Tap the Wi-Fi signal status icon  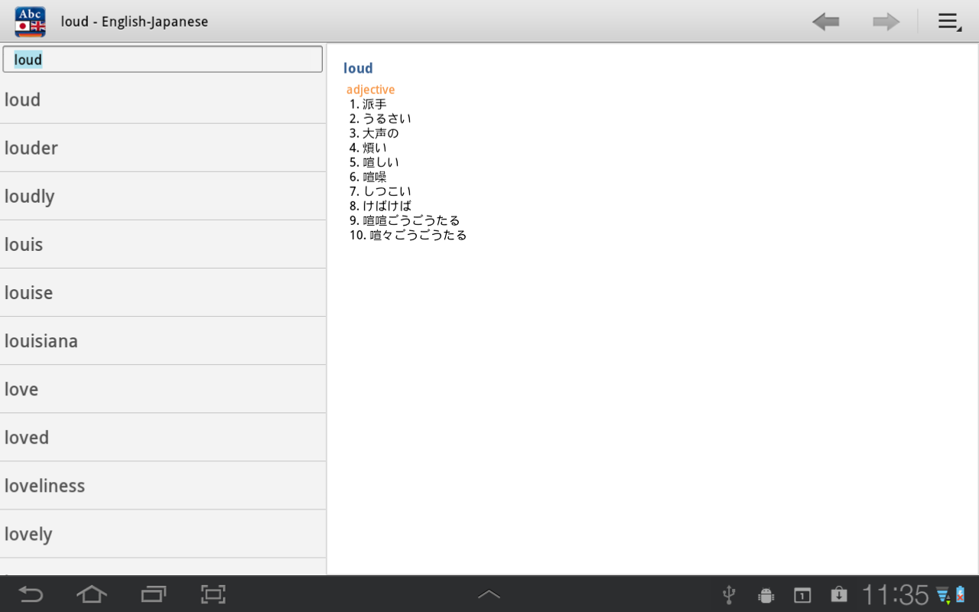tap(943, 595)
